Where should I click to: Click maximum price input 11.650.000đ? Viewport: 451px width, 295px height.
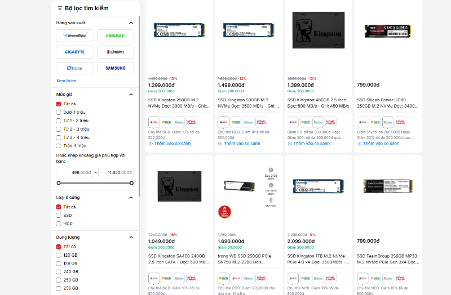point(116,173)
